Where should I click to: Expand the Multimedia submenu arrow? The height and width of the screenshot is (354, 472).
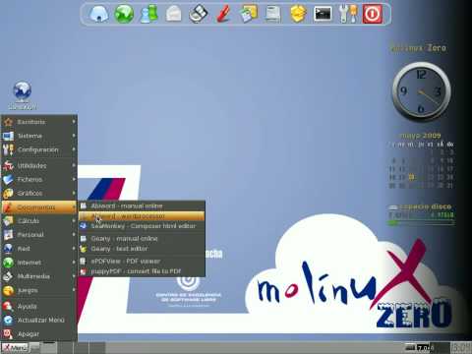[74, 276]
